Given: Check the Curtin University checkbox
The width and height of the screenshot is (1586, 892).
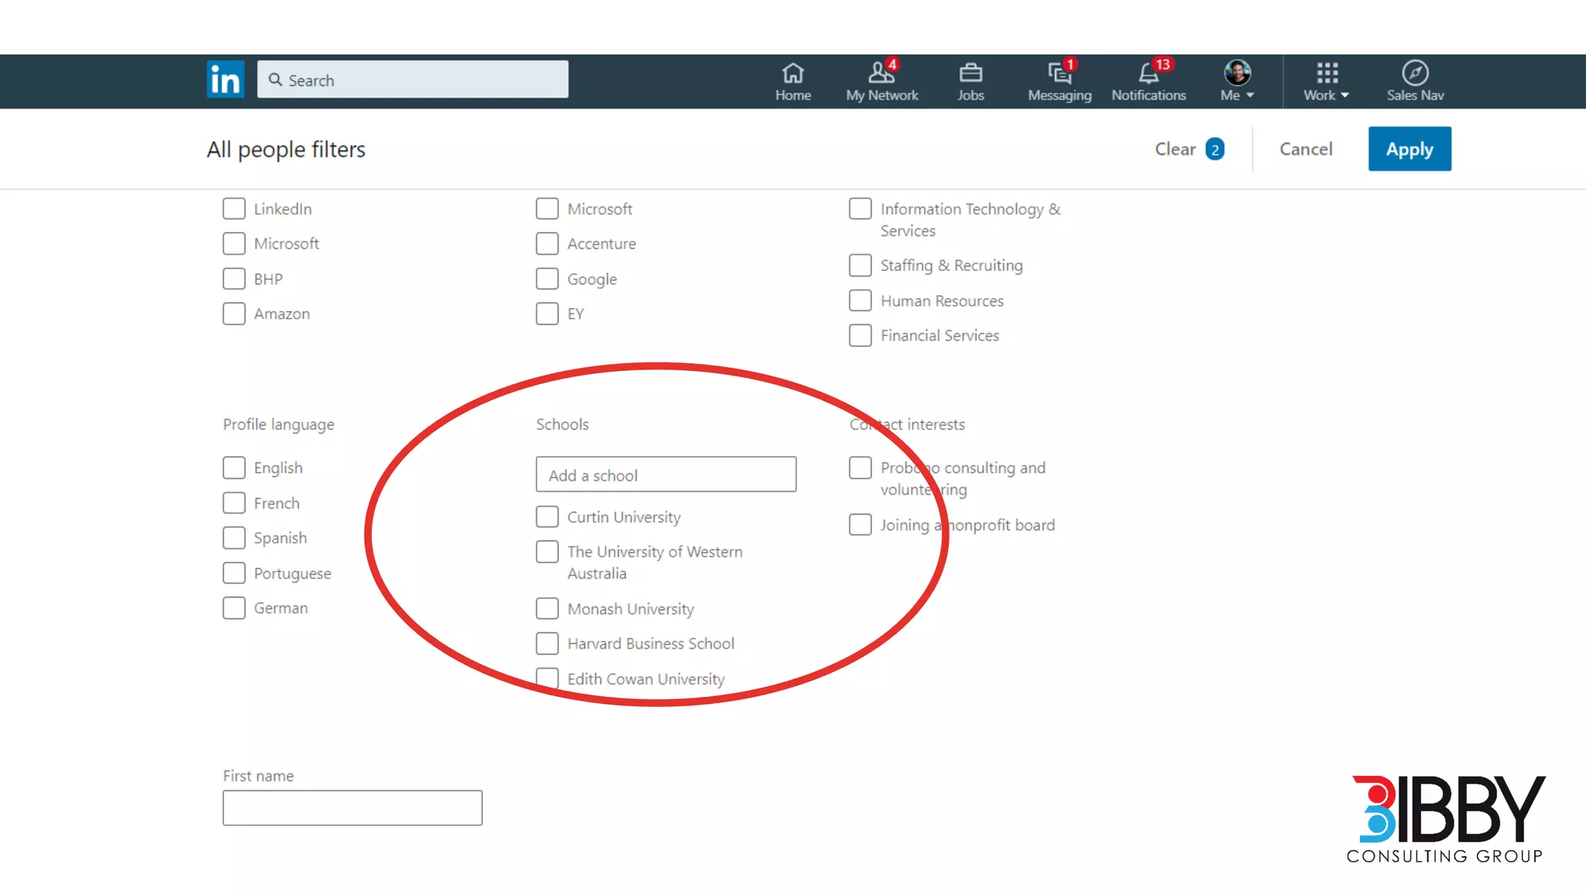Looking at the screenshot, I should coord(547,516).
